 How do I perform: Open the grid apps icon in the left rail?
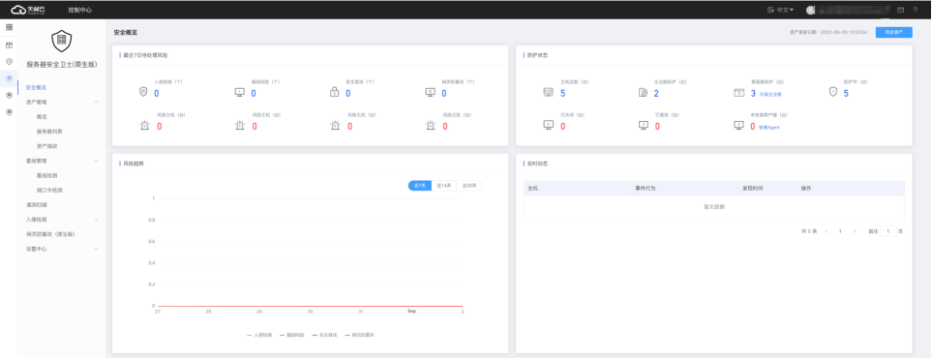tap(9, 27)
